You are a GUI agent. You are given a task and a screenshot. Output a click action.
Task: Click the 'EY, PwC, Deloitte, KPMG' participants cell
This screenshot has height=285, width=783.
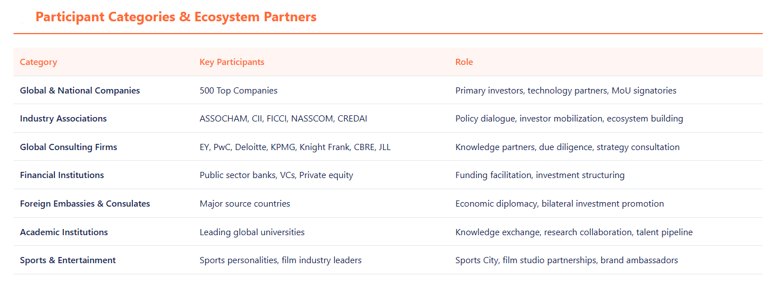(295, 147)
